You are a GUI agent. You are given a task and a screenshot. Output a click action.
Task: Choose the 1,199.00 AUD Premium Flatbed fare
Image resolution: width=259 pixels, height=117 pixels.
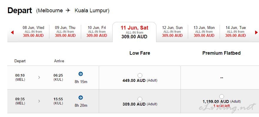(x=222, y=97)
